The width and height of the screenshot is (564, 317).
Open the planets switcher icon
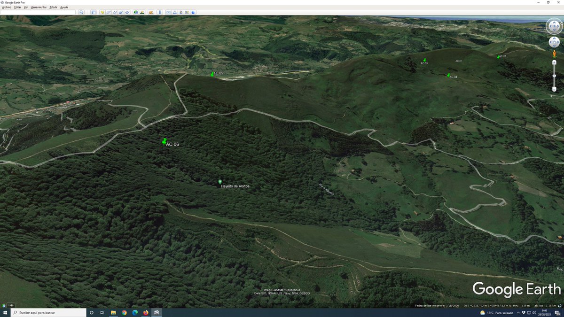pyautogui.click(x=151, y=12)
